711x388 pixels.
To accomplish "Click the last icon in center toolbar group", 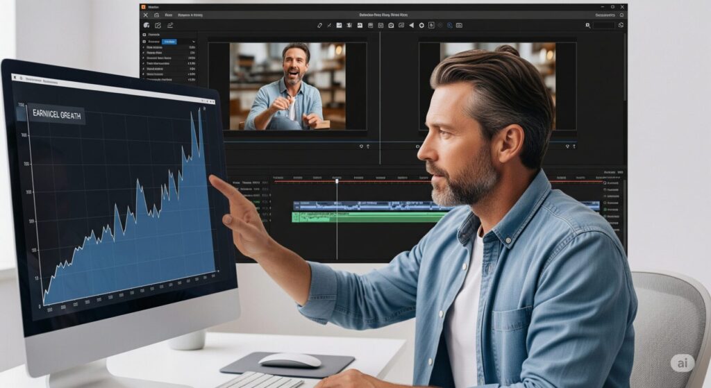I will 459,26.
